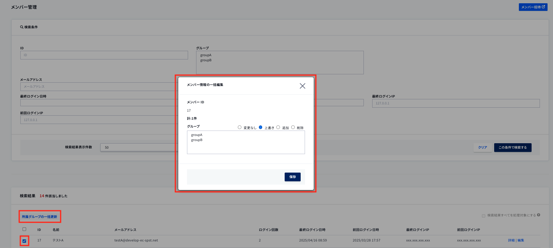Select the 追加 radio option

278,127
